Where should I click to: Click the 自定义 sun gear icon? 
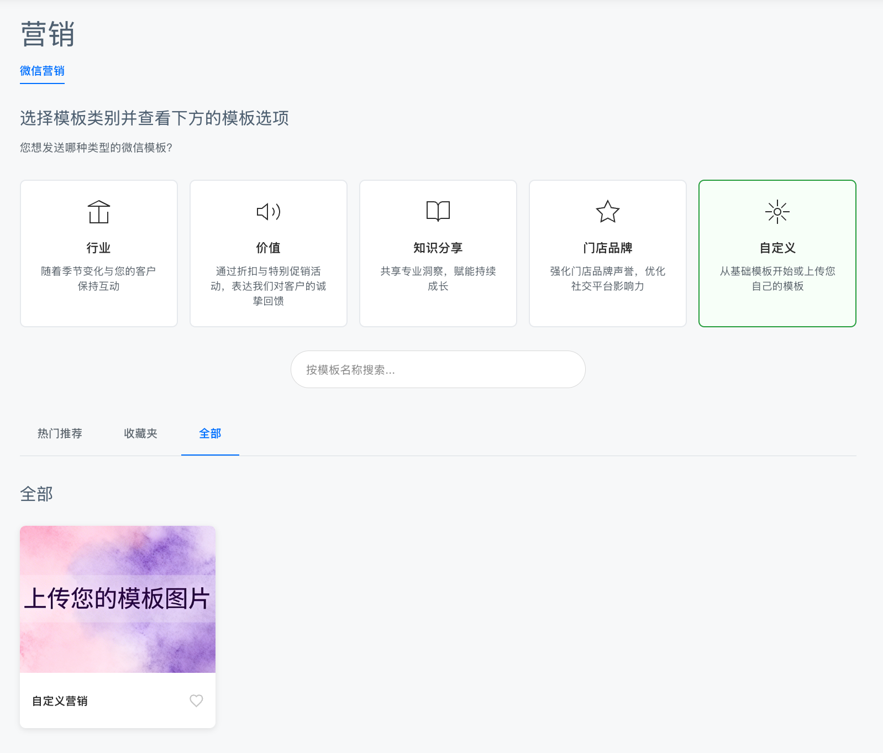point(777,212)
